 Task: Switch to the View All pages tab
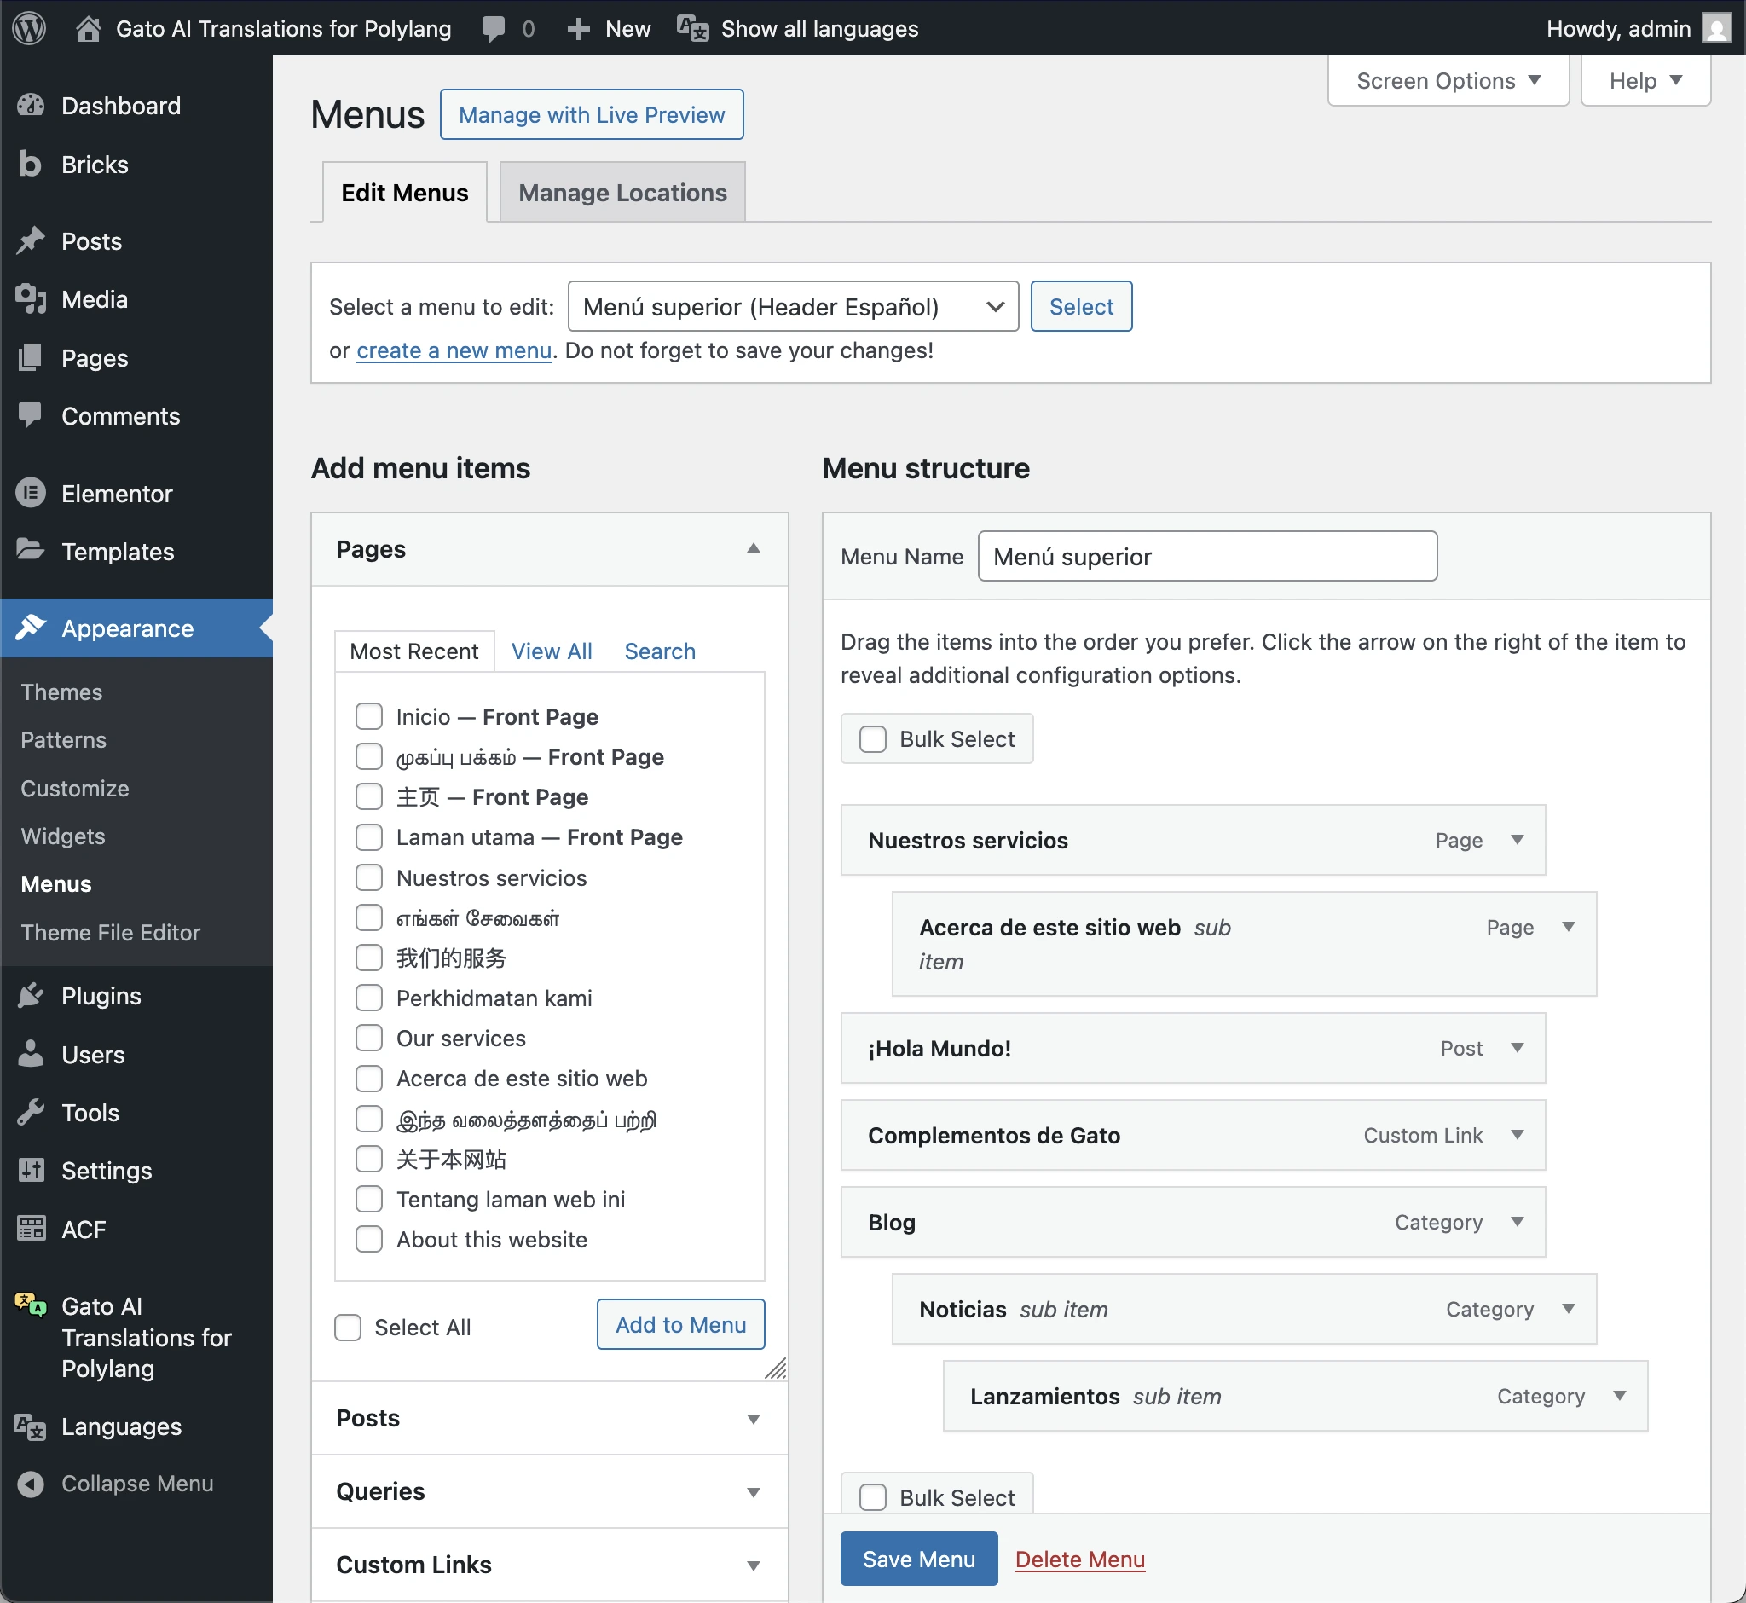click(551, 651)
